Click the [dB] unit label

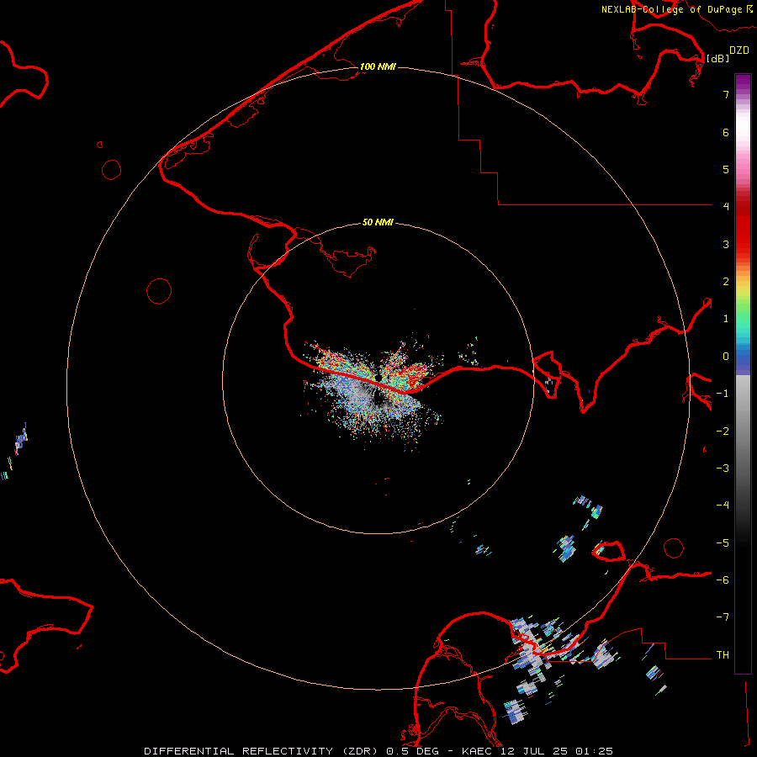718,58
